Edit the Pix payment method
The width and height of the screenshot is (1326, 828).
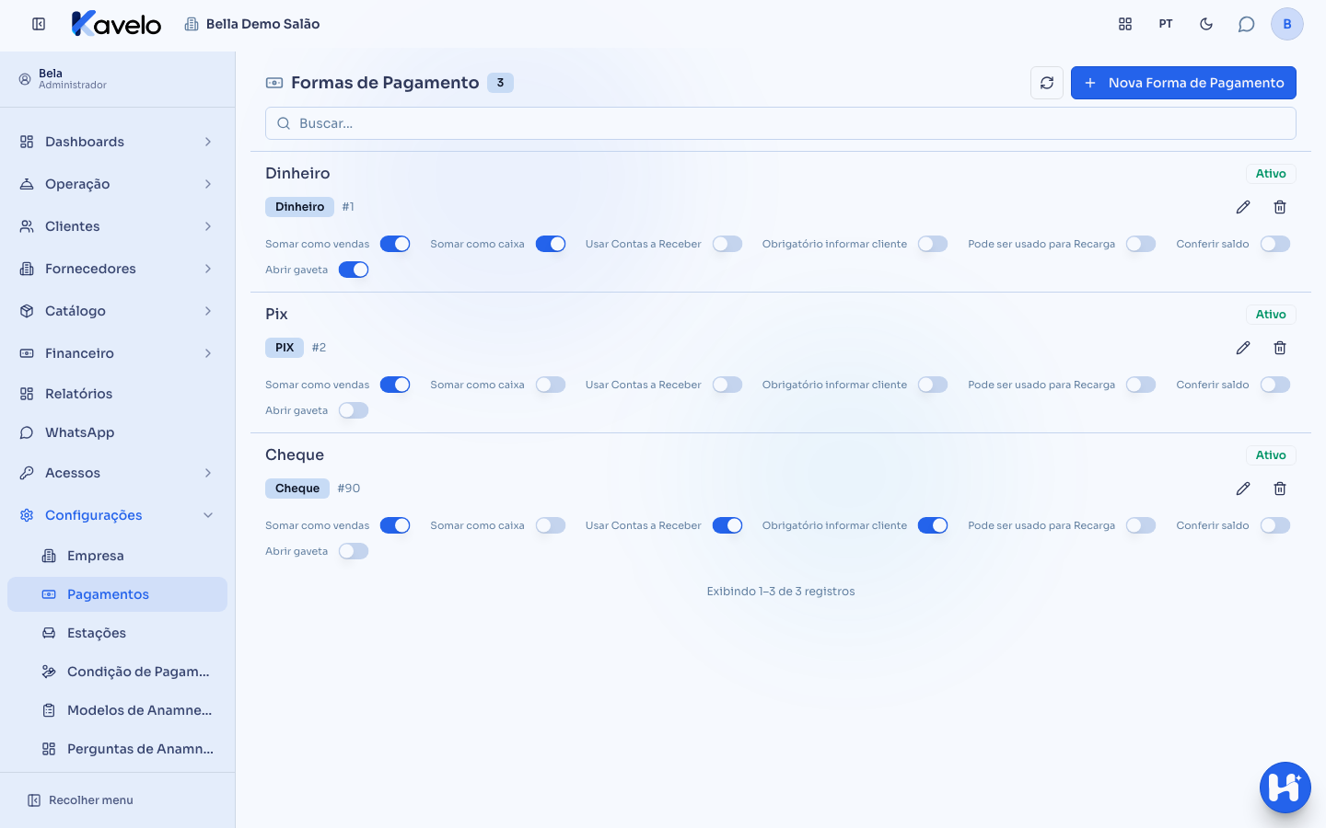pyautogui.click(x=1243, y=348)
